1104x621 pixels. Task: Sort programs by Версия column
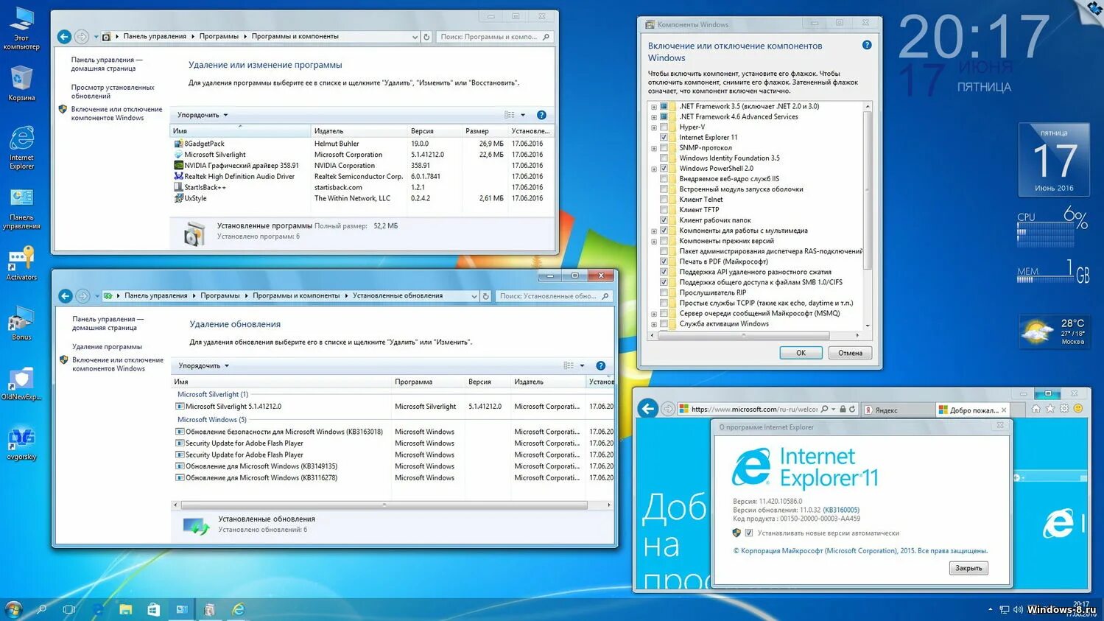pos(435,131)
